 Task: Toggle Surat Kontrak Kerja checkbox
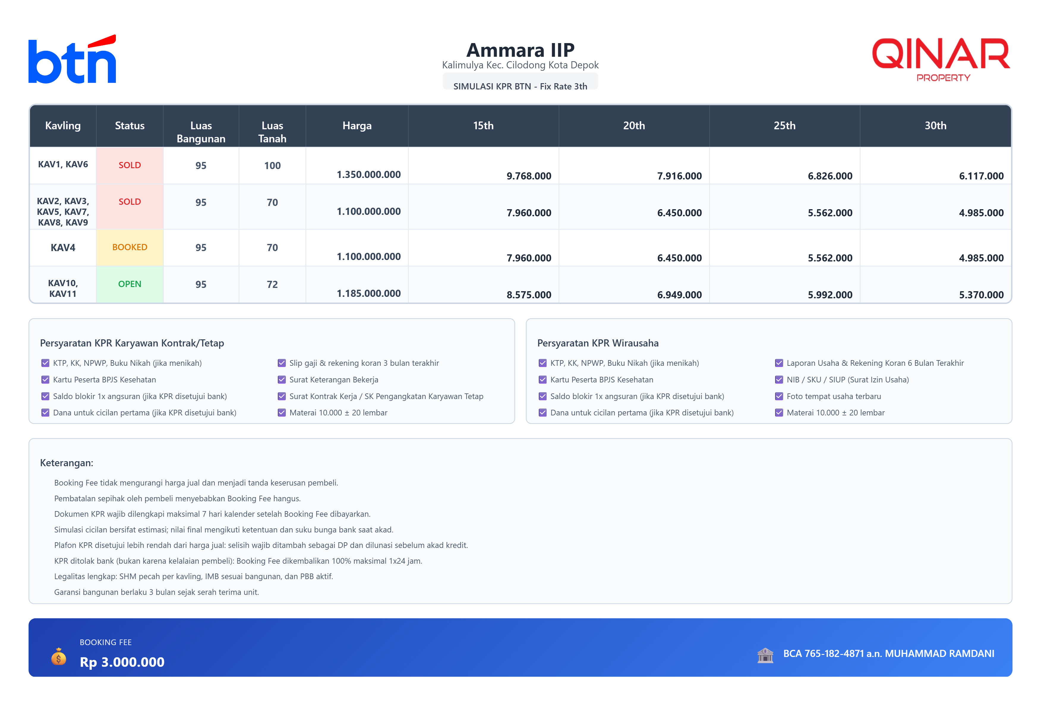[x=282, y=396]
